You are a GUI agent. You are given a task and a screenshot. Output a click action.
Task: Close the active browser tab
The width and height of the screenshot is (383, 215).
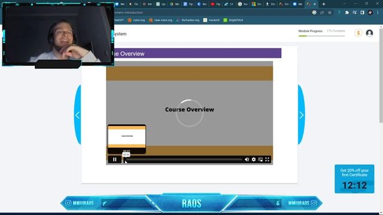pos(315,4)
